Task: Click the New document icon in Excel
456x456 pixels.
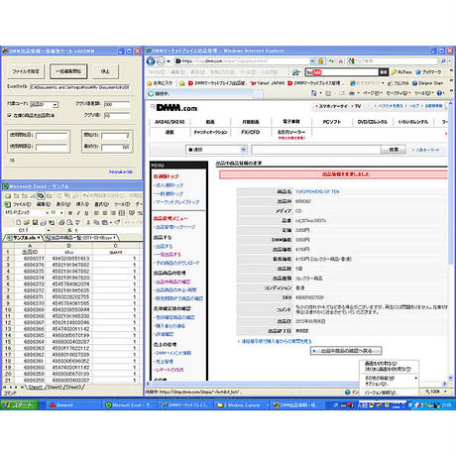Action: [x=19, y=222]
